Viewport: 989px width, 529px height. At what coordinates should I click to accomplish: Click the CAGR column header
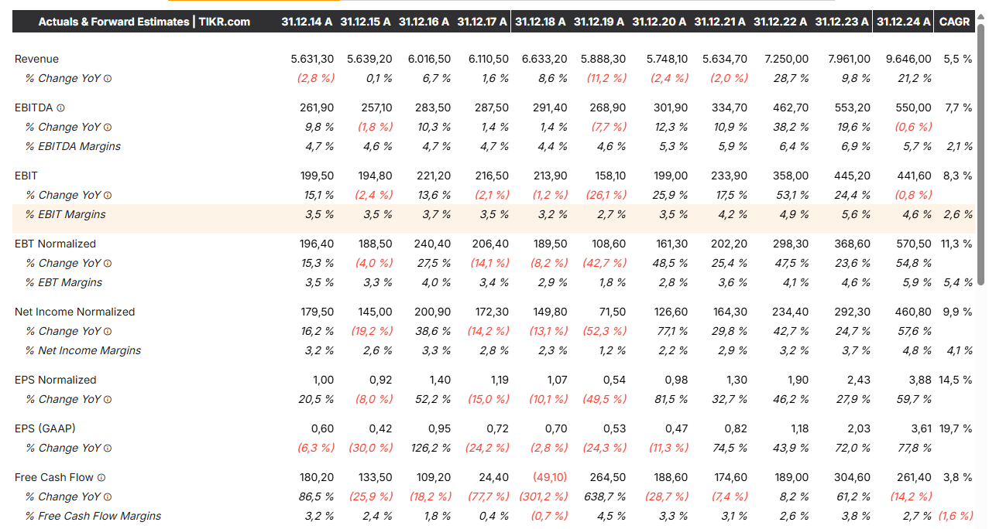[x=954, y=22]
